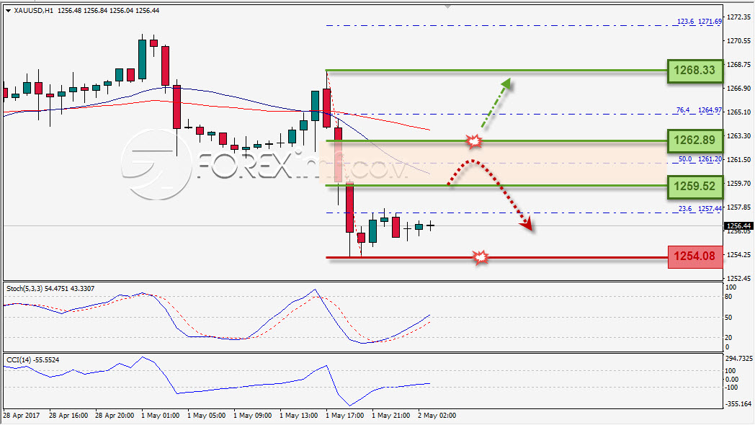
Task: Click price axis value 1272.35
Action: click(x=738, y=17)
